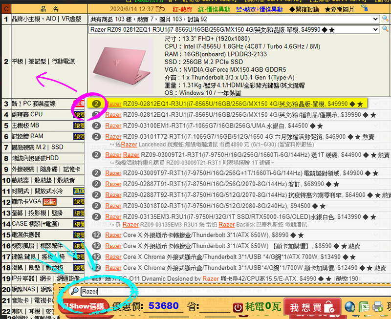
Task: Click into the Razer search text field
Action: tap(235, 291)
